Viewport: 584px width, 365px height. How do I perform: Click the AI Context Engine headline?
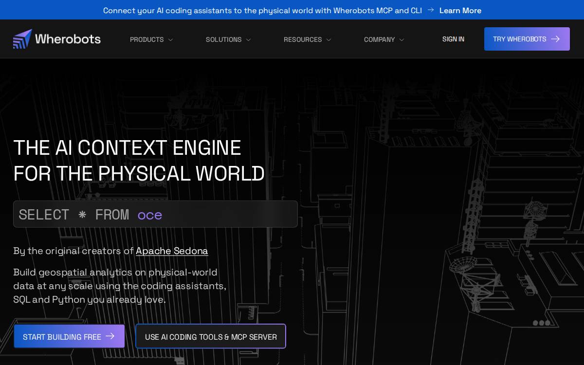click(139, 161)
